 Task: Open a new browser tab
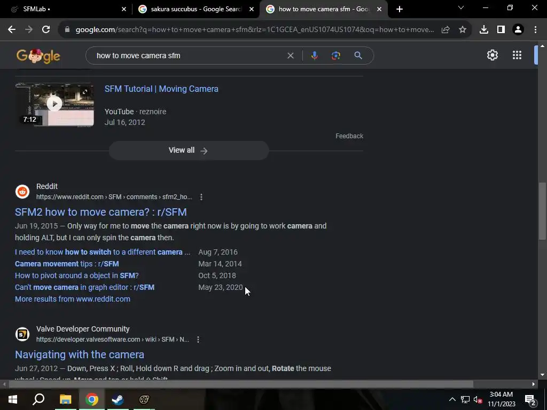(400, 9)
